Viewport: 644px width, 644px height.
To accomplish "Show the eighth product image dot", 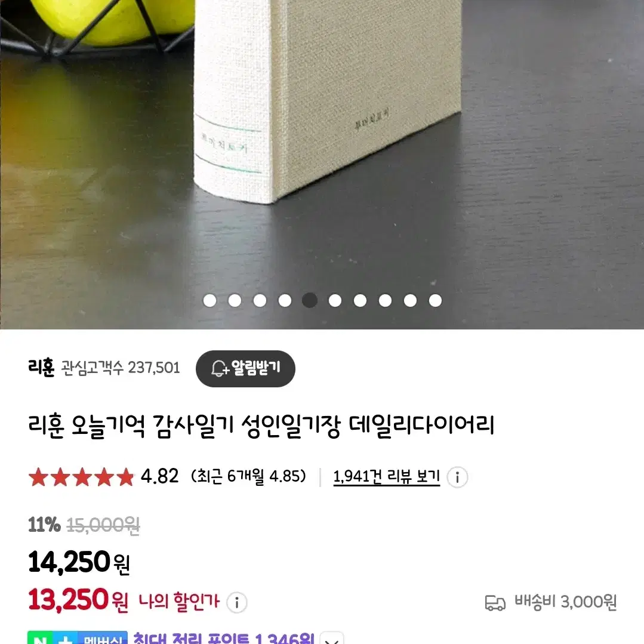I will 385,300.
